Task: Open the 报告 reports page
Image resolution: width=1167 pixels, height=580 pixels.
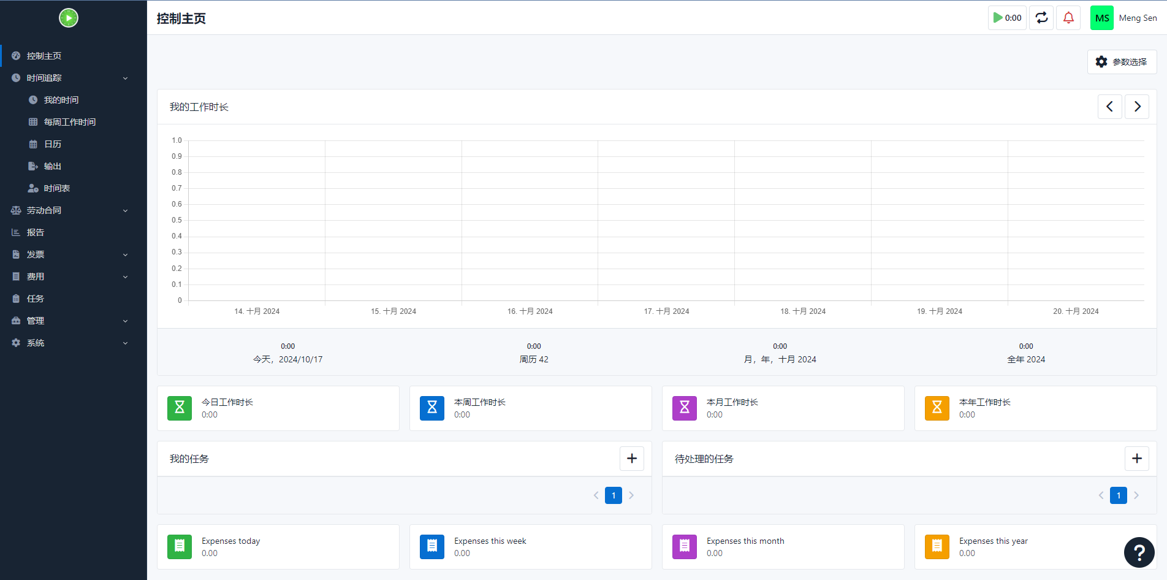Action: pyautogui.click(x=36, y=232)
